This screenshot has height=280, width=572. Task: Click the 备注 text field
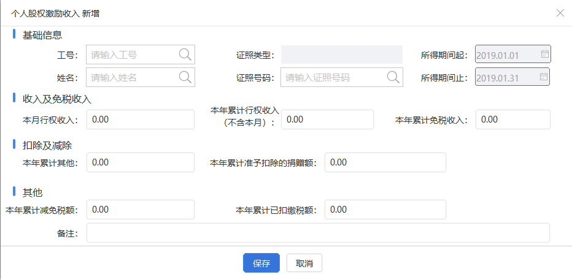pyautogui.click(x=318, y=233)
